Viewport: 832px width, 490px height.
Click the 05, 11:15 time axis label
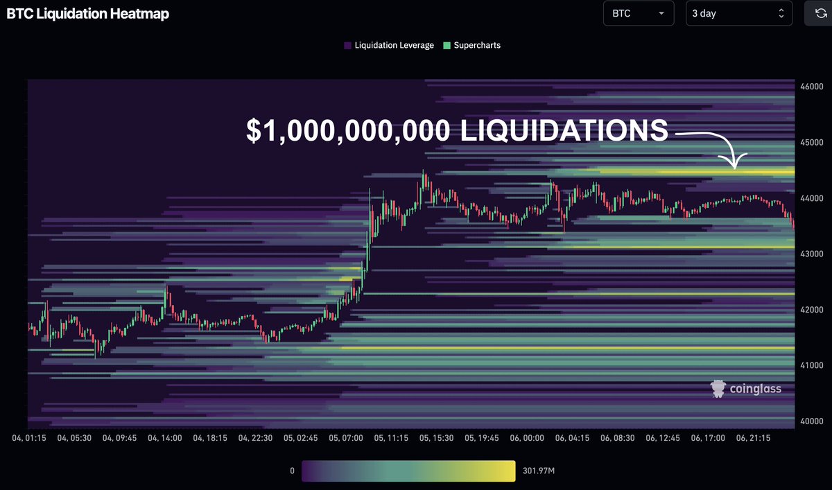[x=391, y=438]
